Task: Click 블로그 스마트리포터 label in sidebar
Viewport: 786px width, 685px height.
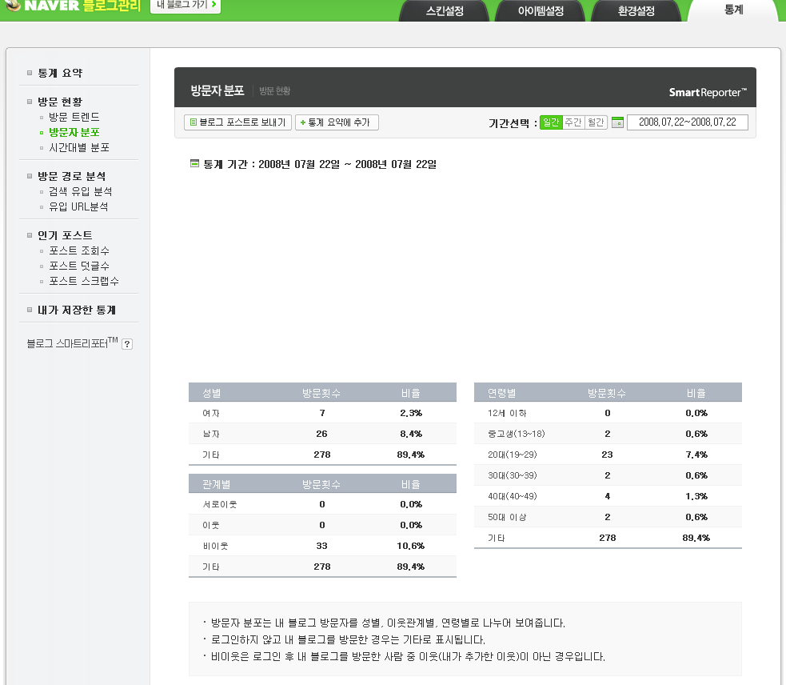Action: (x=72, y=343)
